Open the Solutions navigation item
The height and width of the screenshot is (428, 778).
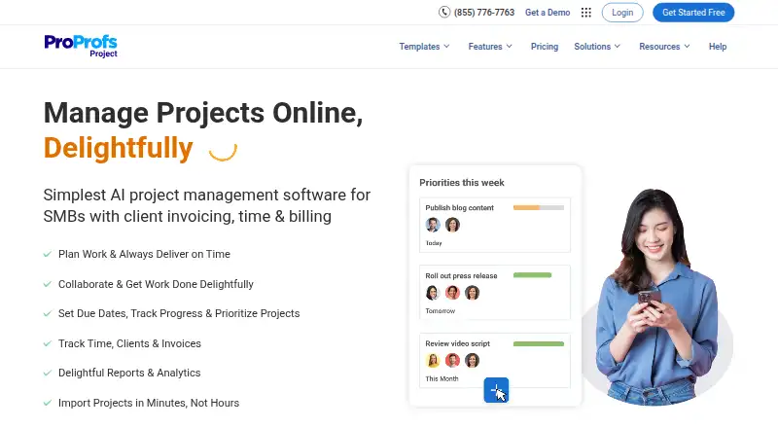point(592,46)
